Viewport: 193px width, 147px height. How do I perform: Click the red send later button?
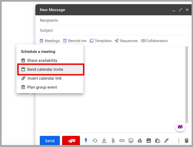point(71,141)
